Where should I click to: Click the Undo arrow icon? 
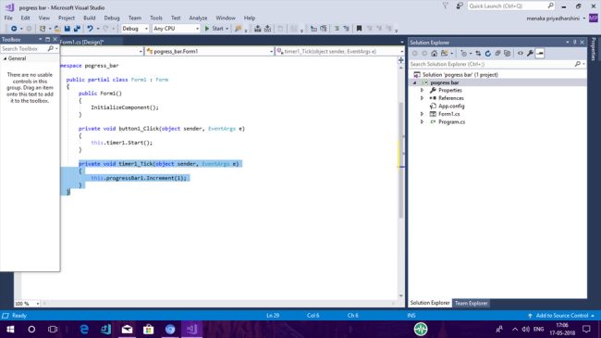90,29
